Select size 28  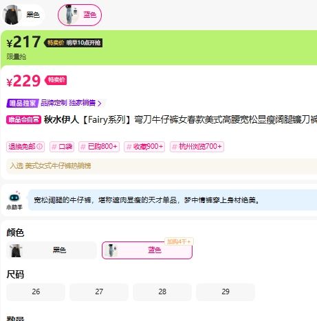162,292
